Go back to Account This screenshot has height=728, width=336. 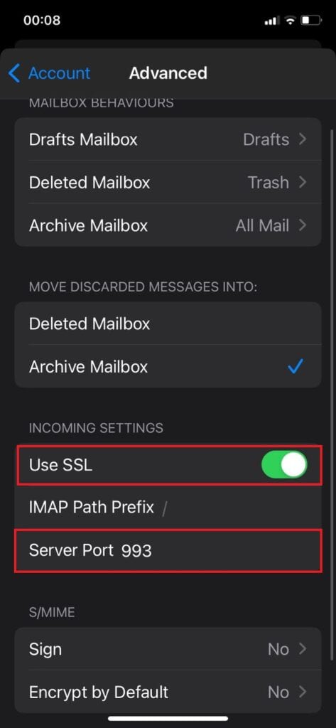[50, 73]
